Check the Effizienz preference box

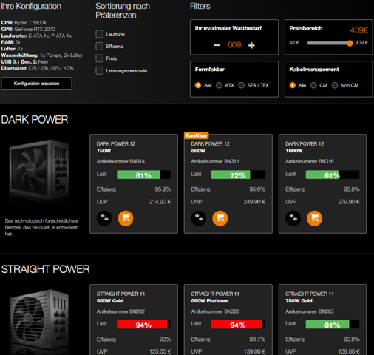99,46
